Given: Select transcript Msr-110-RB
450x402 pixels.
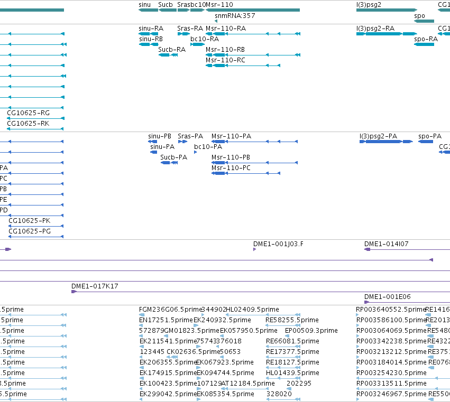Looking at the screenshot, I should (x=225, y=50).
